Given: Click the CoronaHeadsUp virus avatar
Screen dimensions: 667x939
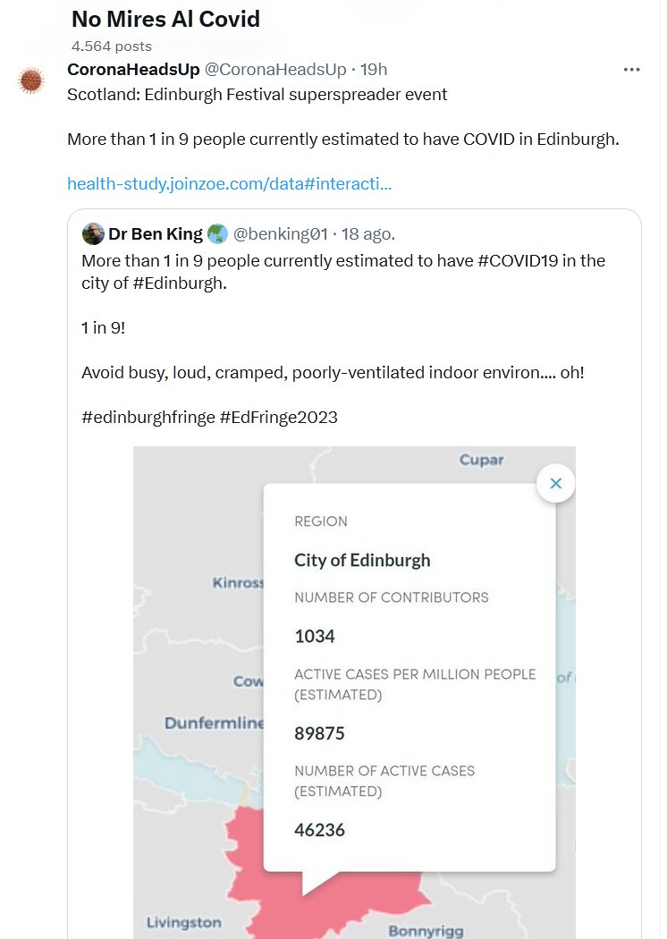Looking at the screenshot, I should [31, 81].
